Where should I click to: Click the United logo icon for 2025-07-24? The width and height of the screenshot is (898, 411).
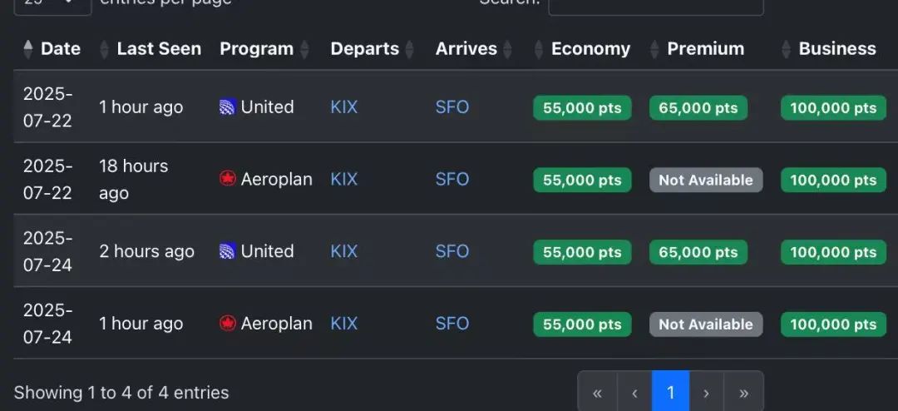click(228, 251)
